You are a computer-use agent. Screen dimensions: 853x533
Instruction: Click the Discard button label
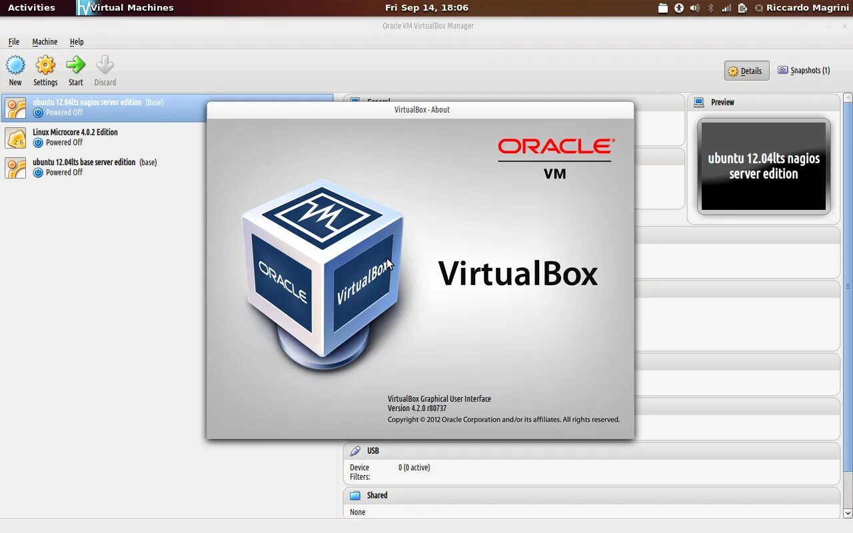click(x=105, y=83)
